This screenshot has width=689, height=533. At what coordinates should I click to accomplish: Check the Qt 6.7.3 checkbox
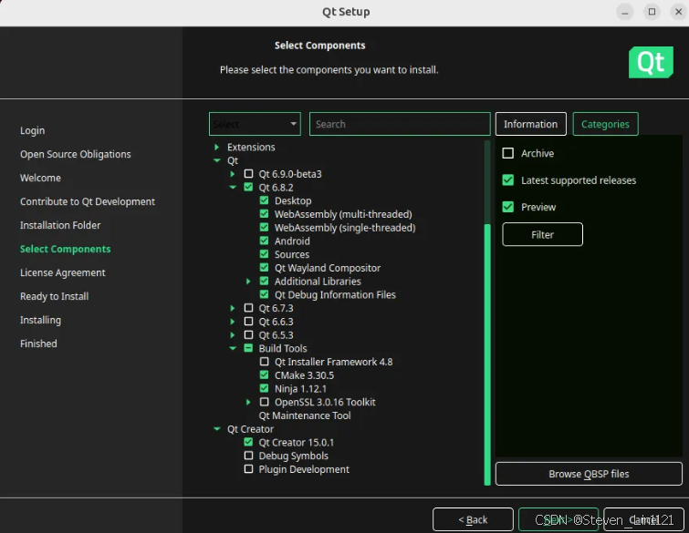pyautogui.click(x=248, y=308)
